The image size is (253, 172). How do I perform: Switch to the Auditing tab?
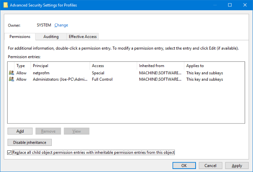point(51,37)
